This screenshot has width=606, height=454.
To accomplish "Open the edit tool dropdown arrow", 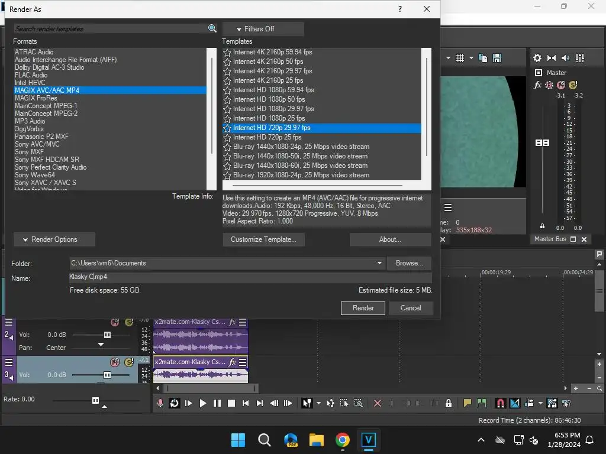I will 318,403.
